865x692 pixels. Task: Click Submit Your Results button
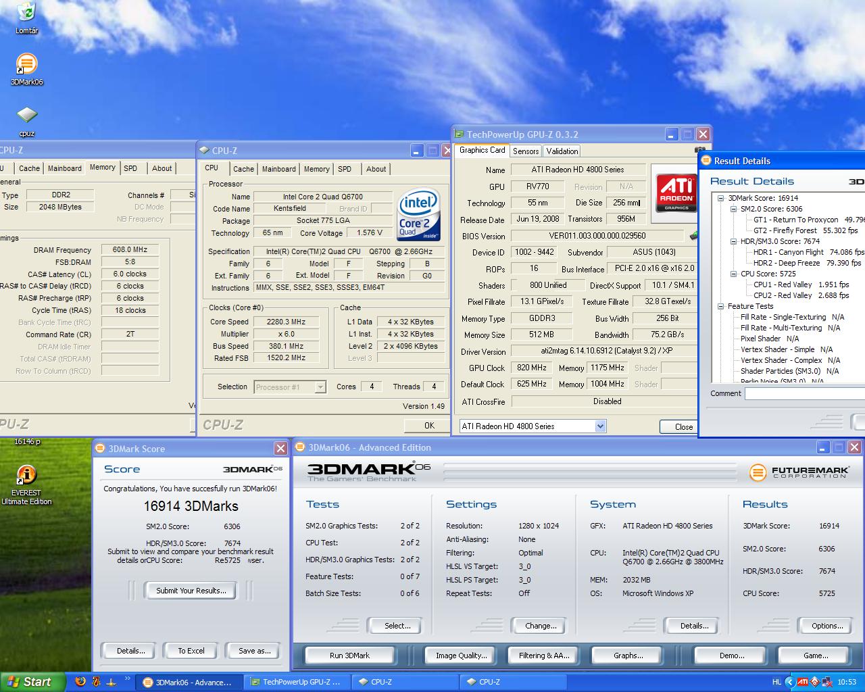click(x=191, y=591)
